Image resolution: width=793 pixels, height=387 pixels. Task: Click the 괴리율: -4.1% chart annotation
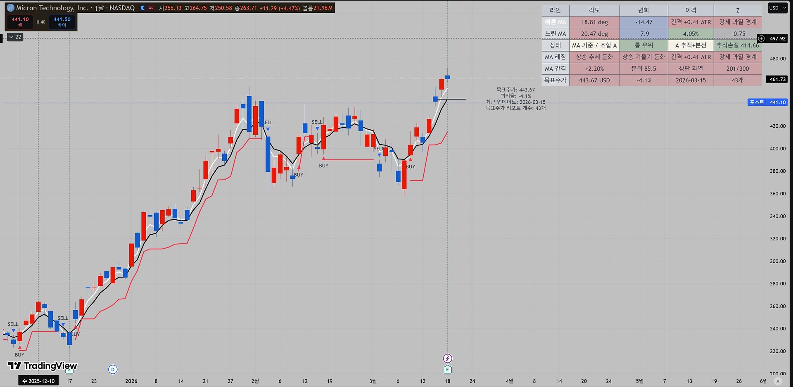(515, 96)
